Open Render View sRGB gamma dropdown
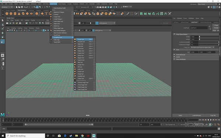This screenshot has width=221, height=138. click(x=107, y=23)
